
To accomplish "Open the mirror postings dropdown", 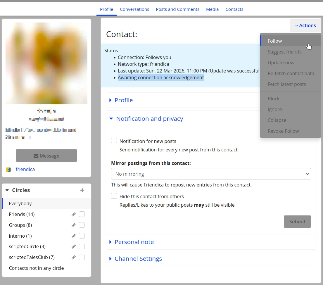I will [211, 174].
